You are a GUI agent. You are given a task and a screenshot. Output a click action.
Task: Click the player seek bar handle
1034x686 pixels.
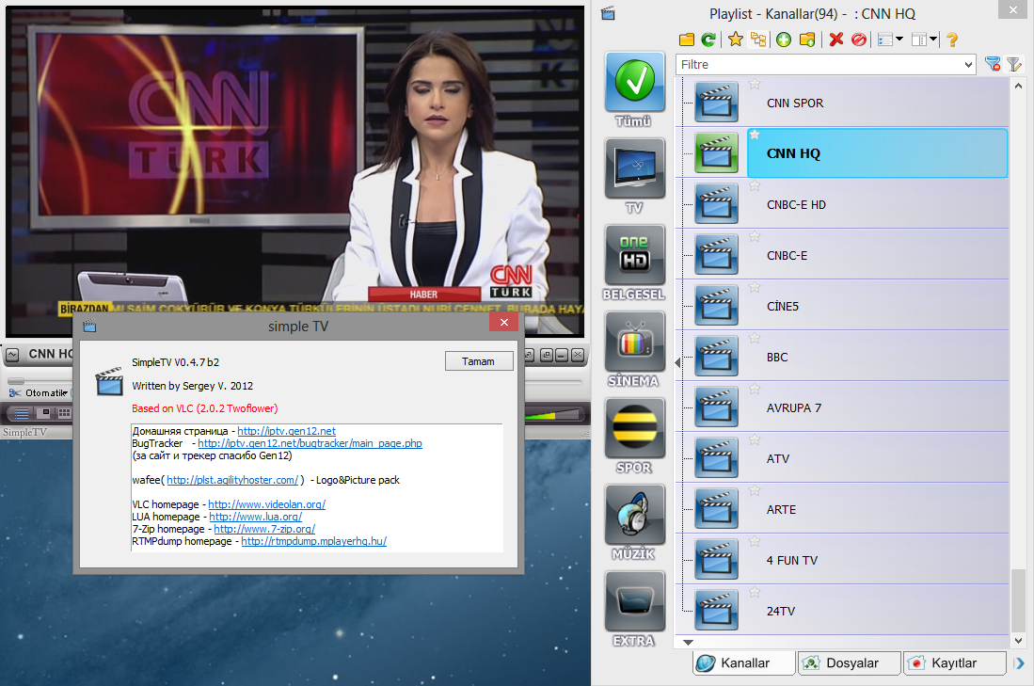16,380
